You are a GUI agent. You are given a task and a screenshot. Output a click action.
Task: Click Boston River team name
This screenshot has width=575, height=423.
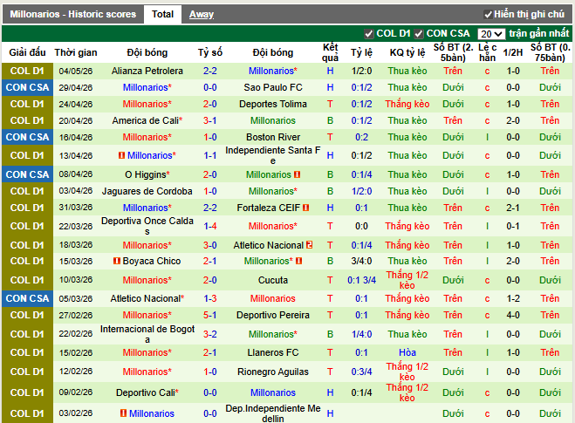pos(273,137)
